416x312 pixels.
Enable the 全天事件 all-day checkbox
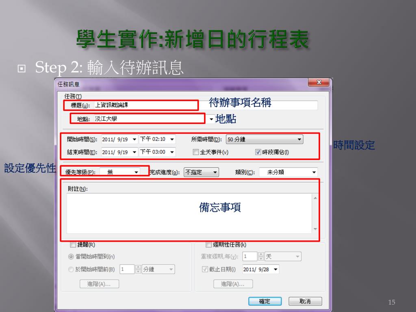pos(196,152)
